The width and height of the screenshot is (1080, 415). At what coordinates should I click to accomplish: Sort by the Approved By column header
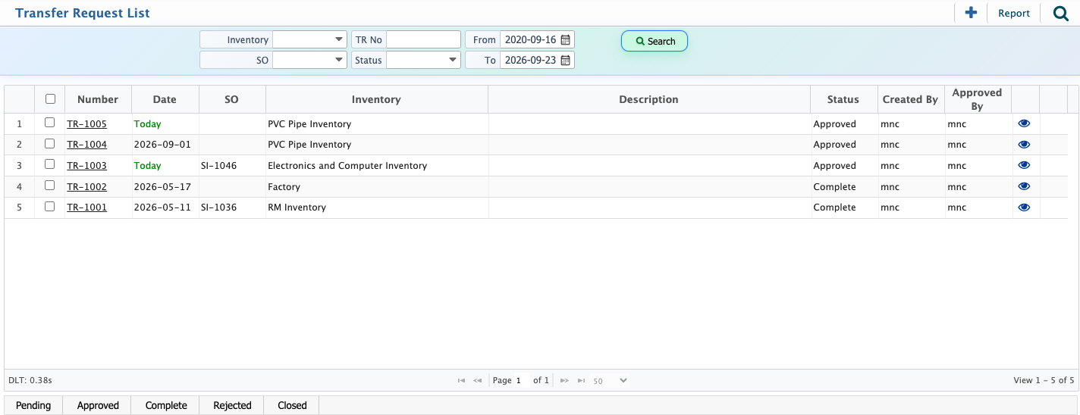pos(977,99)
